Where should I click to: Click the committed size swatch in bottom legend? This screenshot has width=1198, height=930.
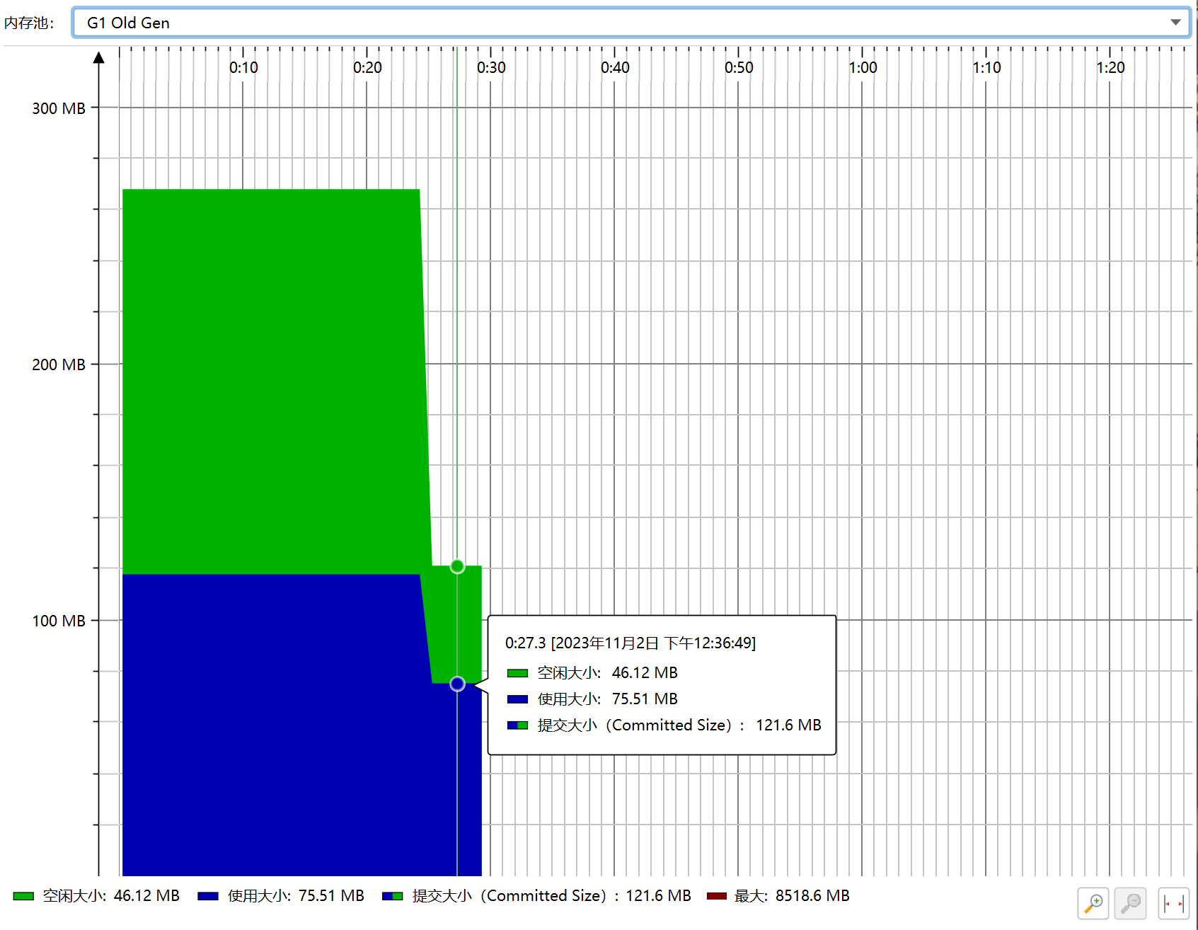(x=393, y=896)
